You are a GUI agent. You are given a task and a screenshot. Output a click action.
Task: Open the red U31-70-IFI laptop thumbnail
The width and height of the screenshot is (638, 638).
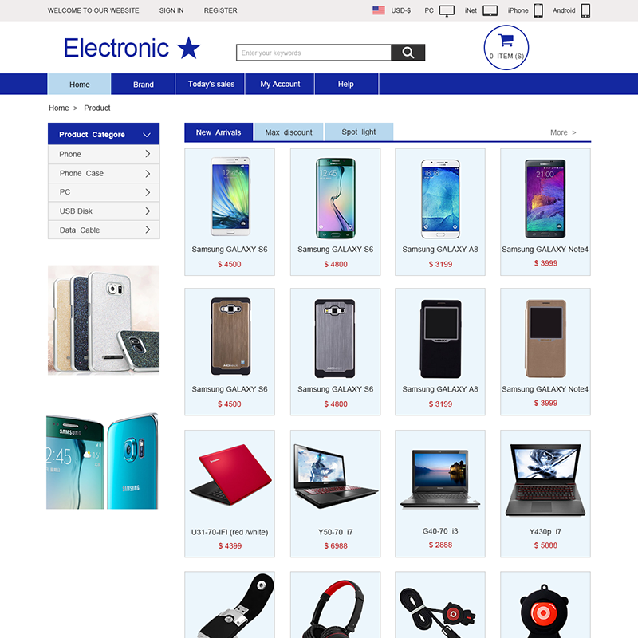230,475
